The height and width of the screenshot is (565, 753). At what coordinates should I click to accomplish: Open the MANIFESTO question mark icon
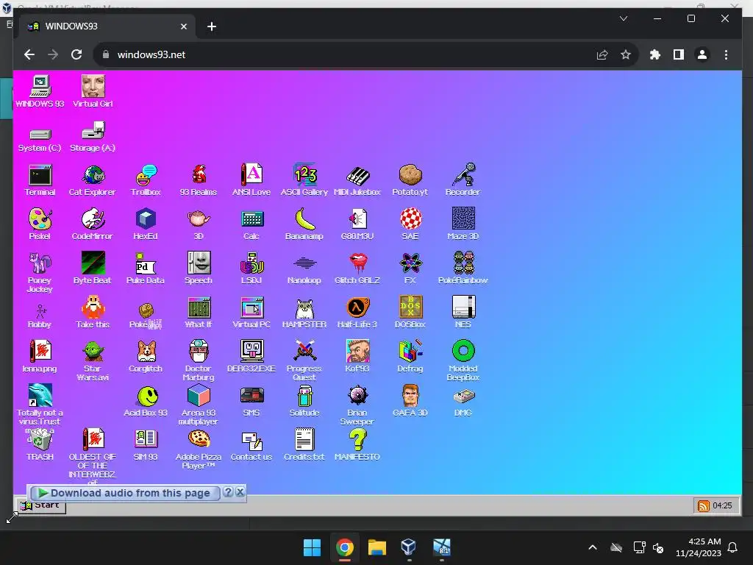click(357, 445)
